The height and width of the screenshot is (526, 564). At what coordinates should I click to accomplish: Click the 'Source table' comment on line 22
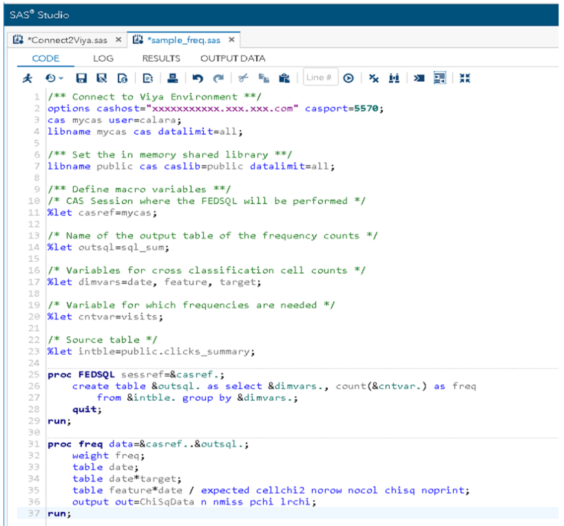103,340
